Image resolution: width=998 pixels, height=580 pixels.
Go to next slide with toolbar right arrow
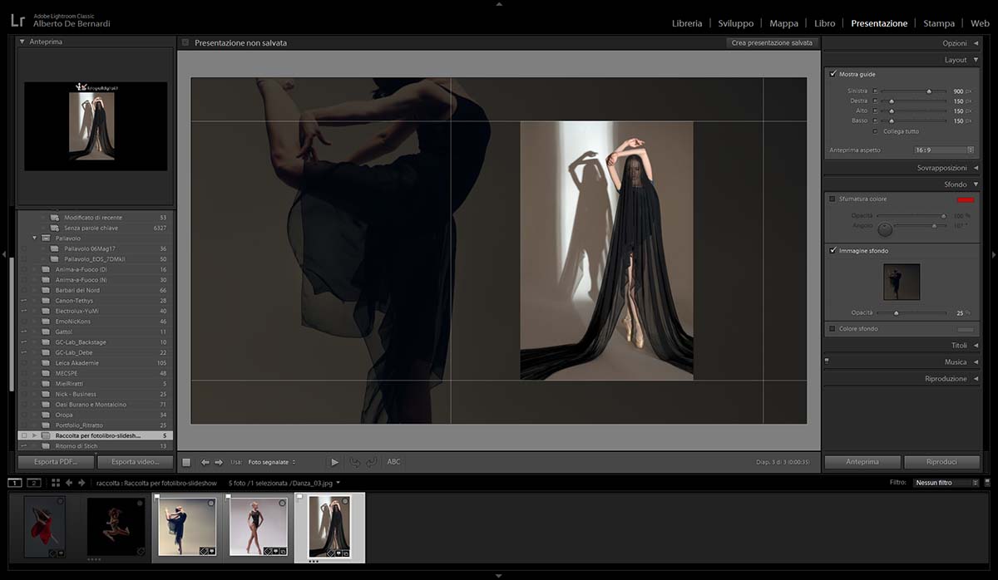point(219,462)
